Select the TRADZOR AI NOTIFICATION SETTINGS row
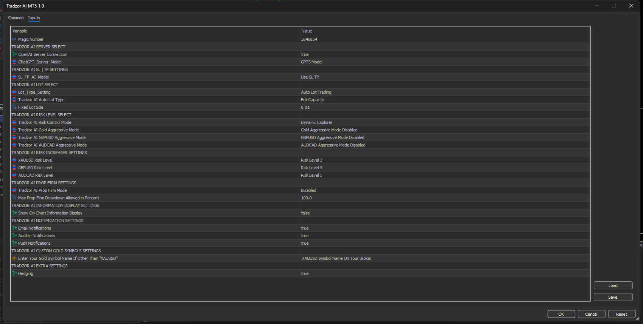 click(x=300, y=221)
